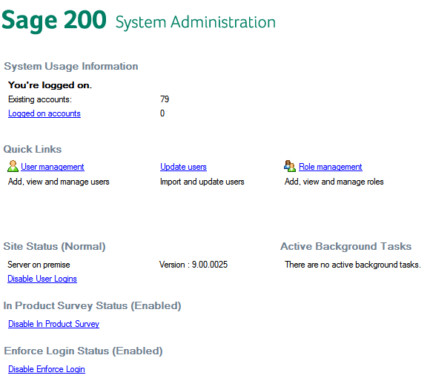
Task: Click the green user icon beside User management
Action: tap(13, 166)
